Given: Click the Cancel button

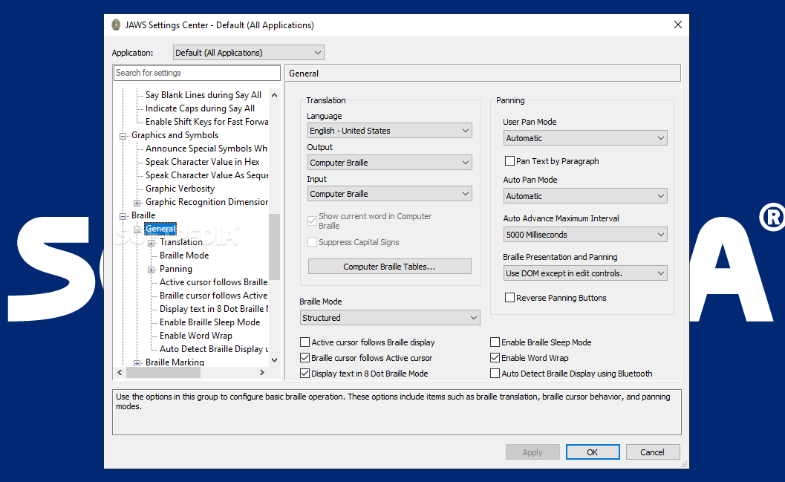Looking at the screenshot, I should coord(653,452).
